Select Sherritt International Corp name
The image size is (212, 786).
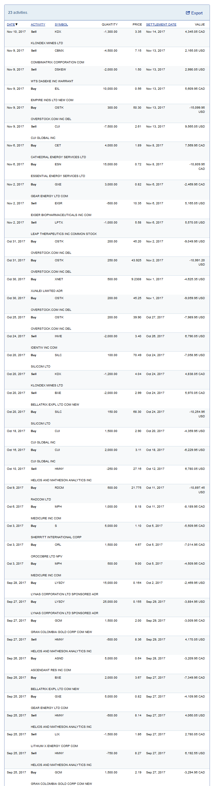[56, 537]
